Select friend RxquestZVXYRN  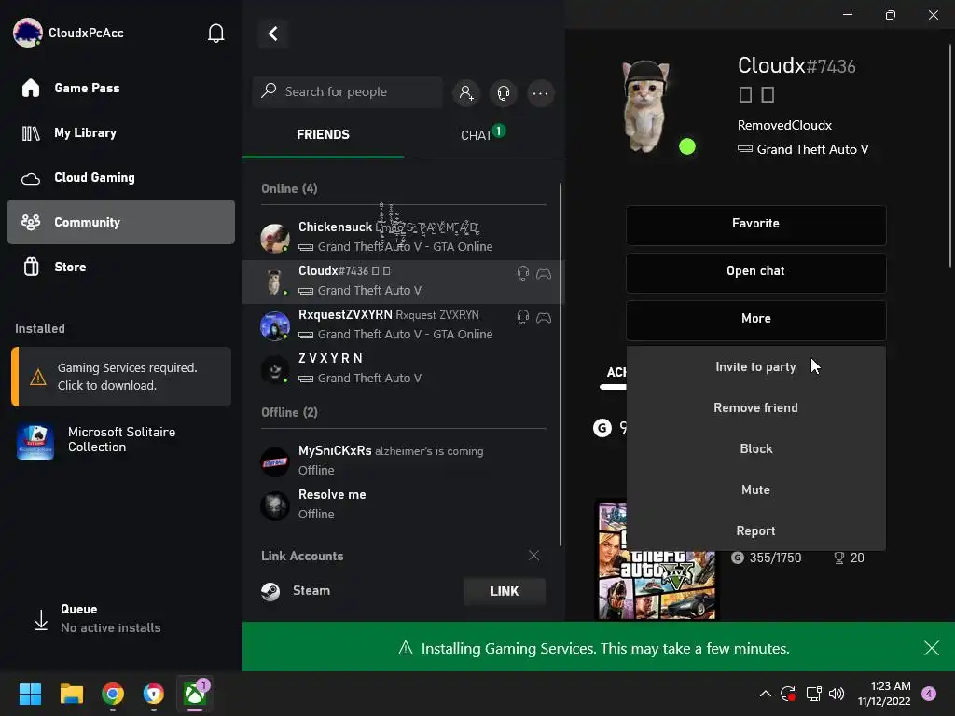404,324
